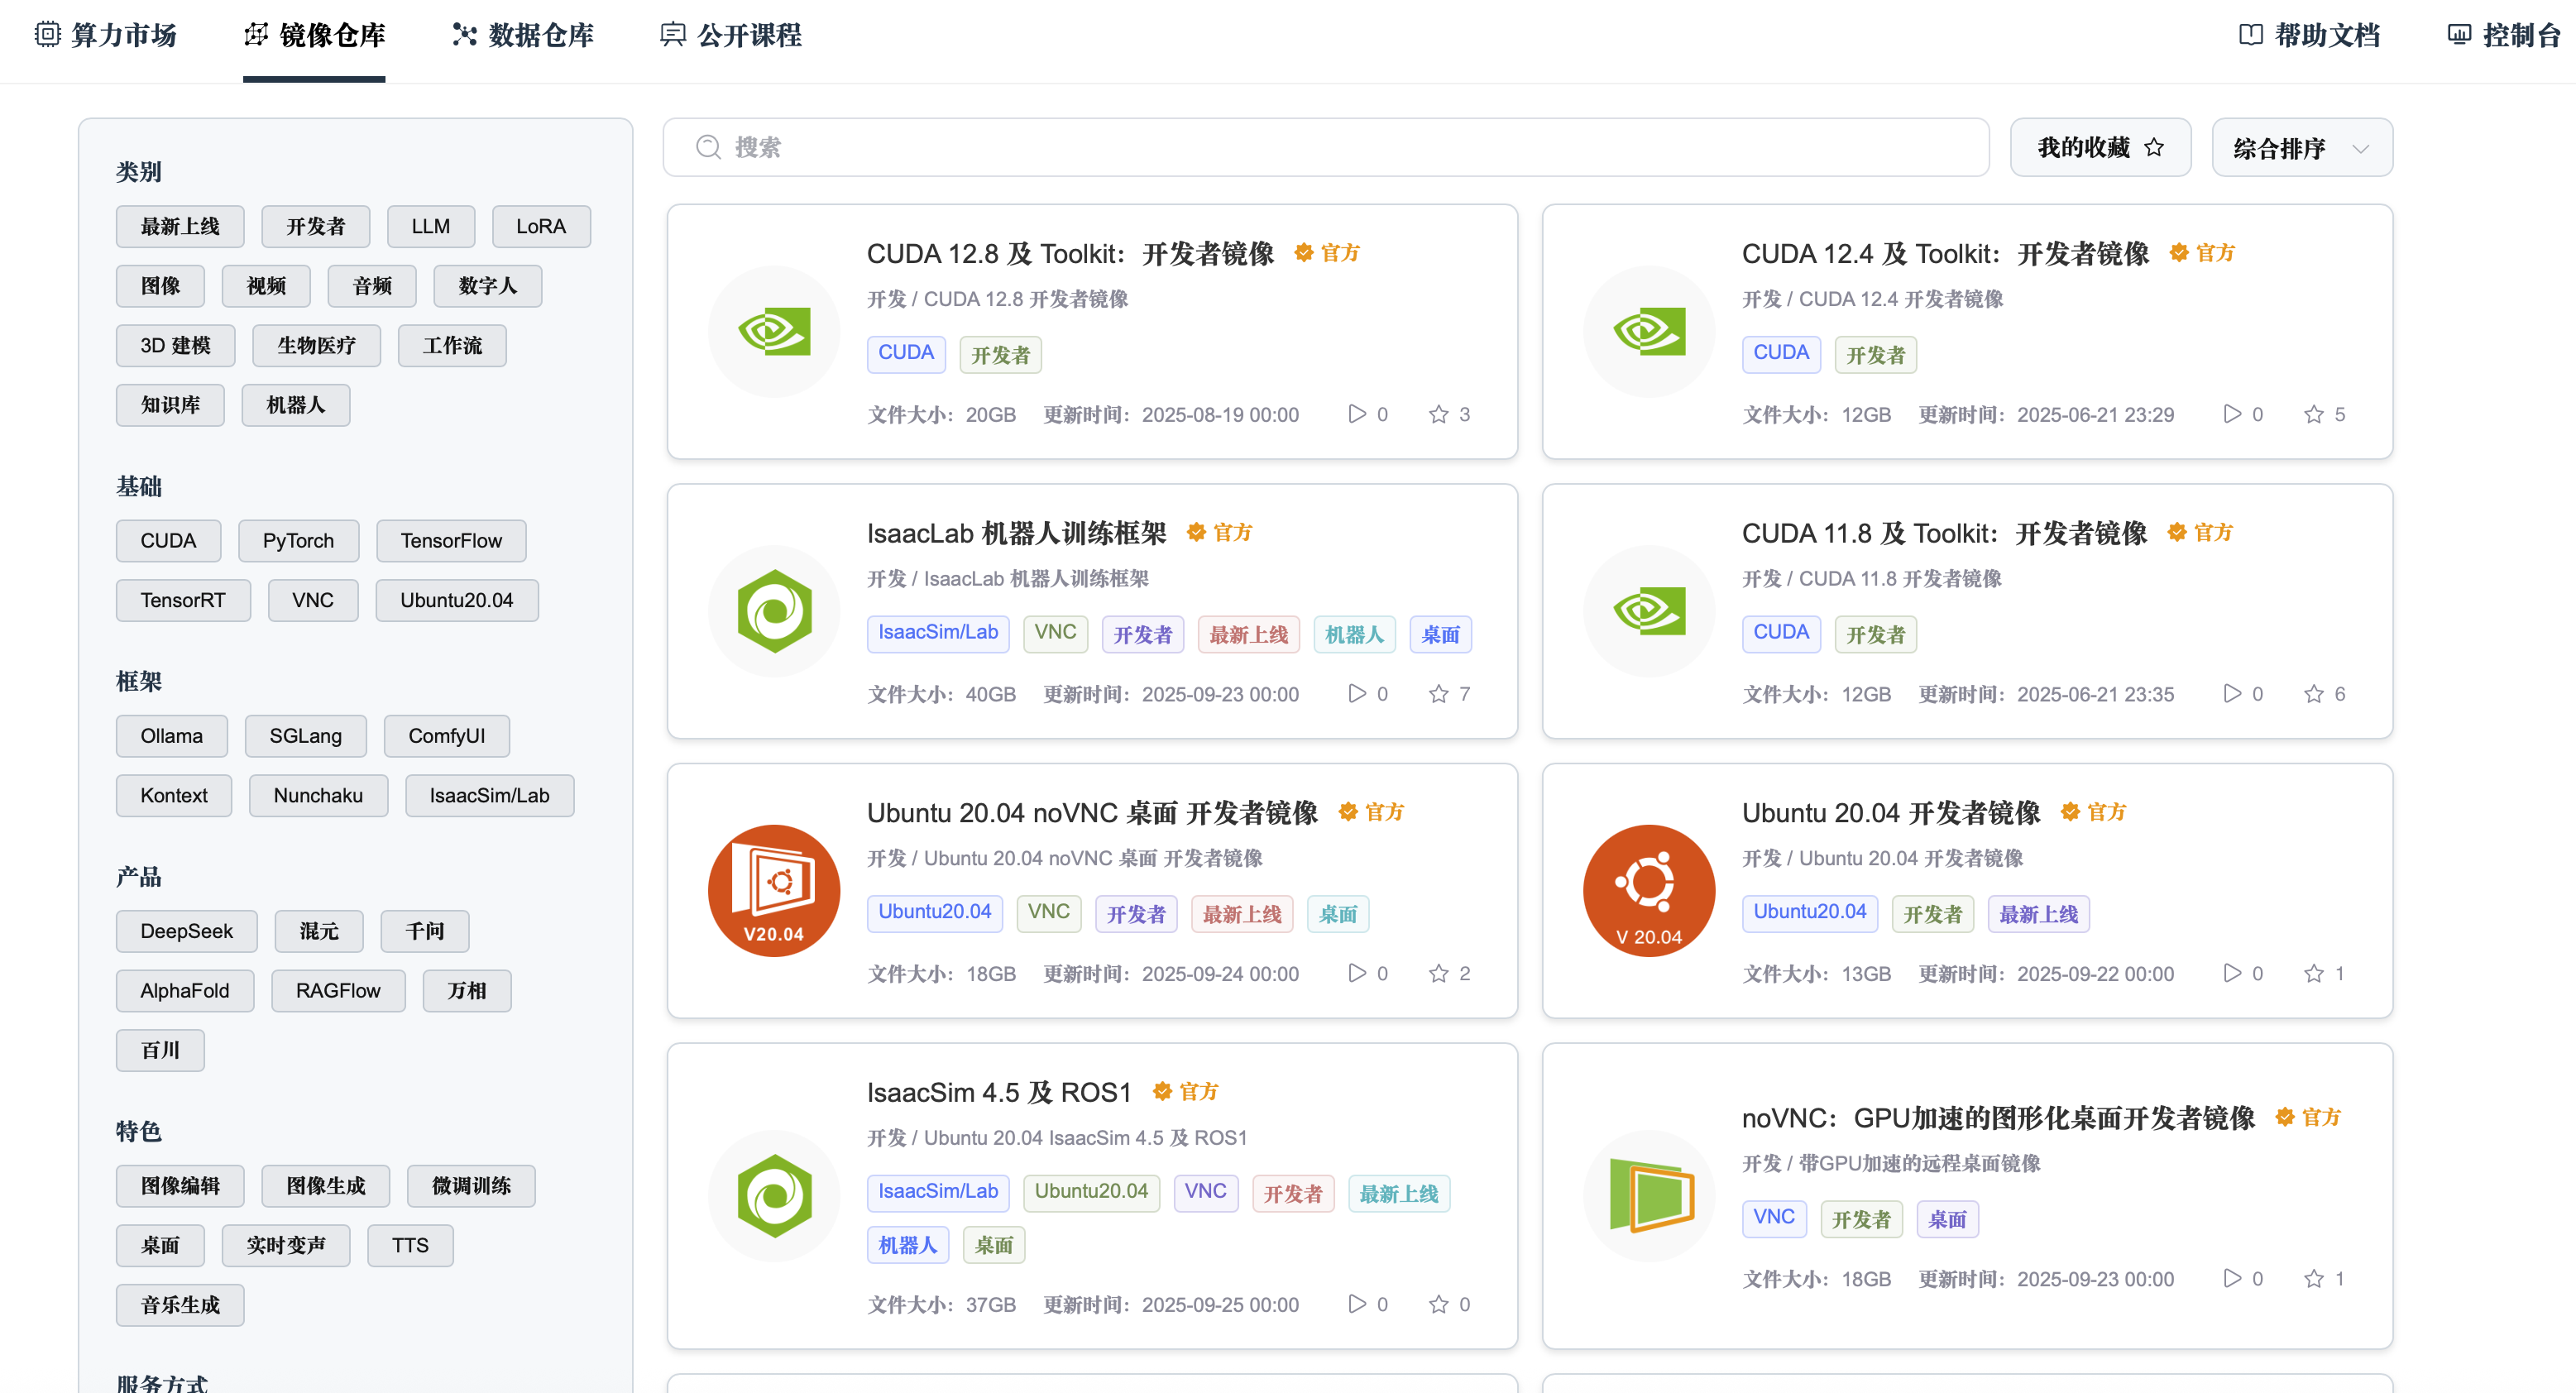Open IsaacSim 4.5 及 ROS1 title
This screenshot has height=1393, width=2576.
click(x=999, y=1092)
